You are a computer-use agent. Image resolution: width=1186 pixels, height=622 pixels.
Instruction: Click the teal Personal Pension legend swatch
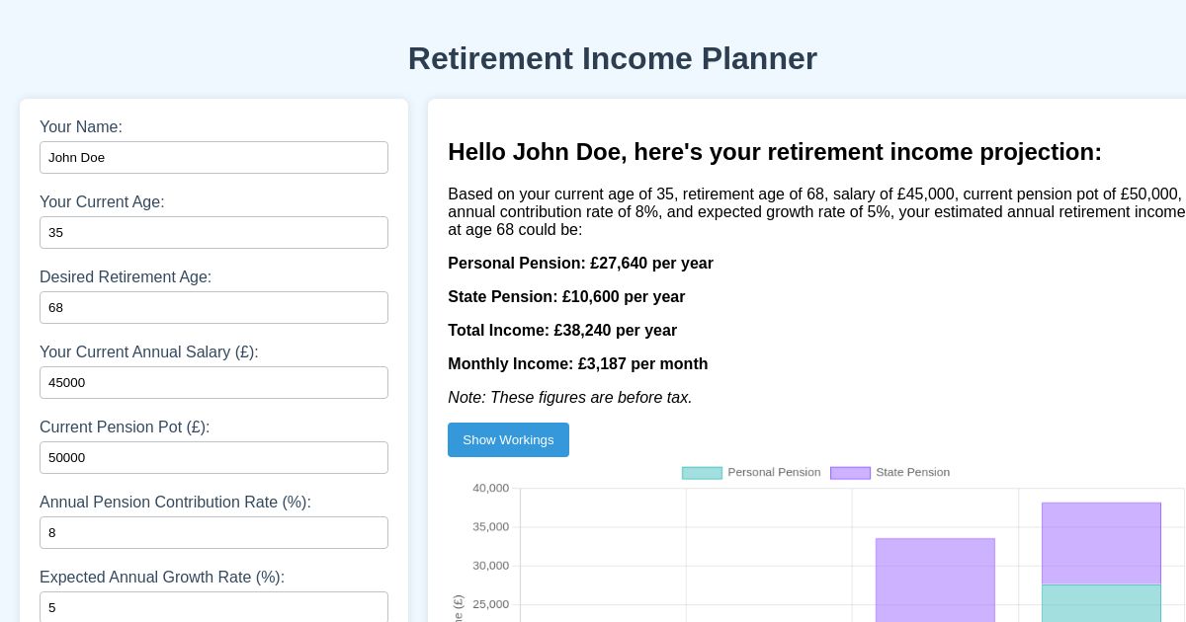click(702, 472)
